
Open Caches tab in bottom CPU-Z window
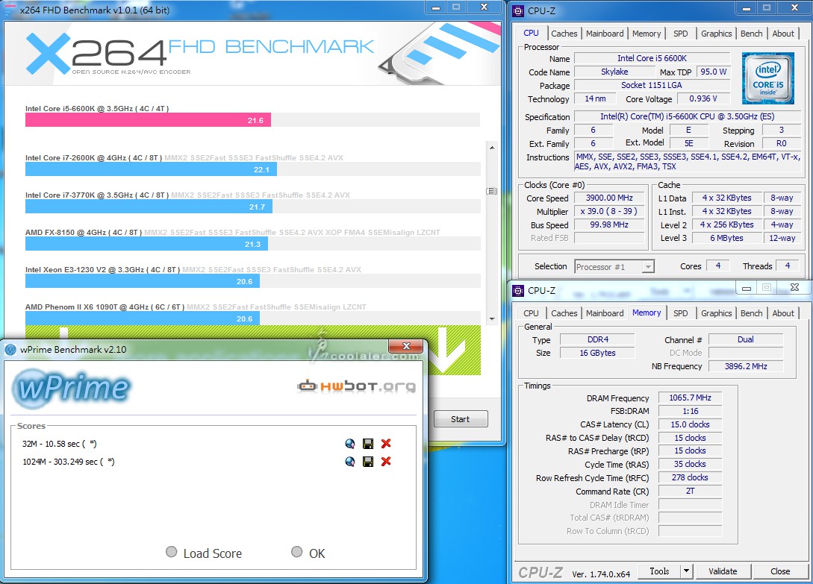click(564, 313)
